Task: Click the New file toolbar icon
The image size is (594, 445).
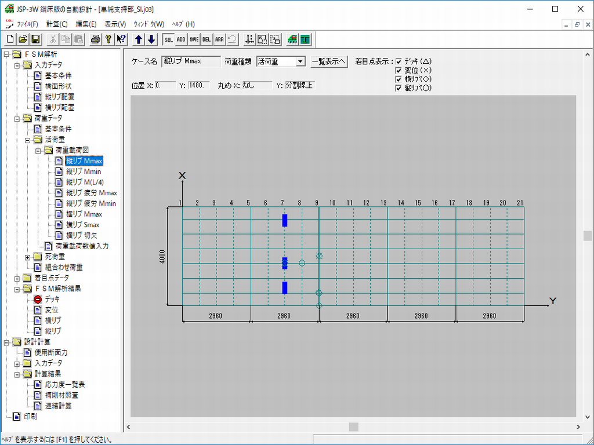Action: coord(10,39)
